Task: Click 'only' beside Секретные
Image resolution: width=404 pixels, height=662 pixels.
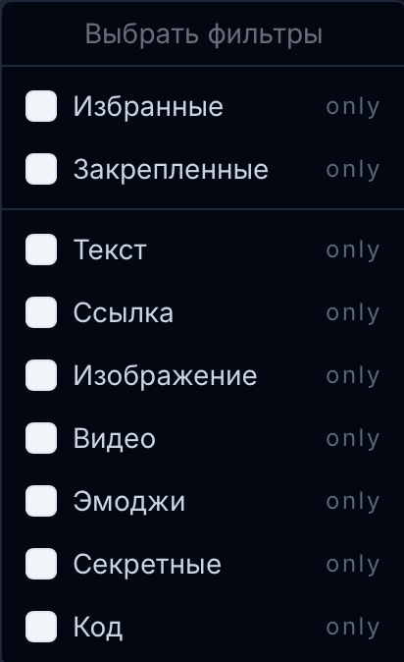Action: click(353, 565)
